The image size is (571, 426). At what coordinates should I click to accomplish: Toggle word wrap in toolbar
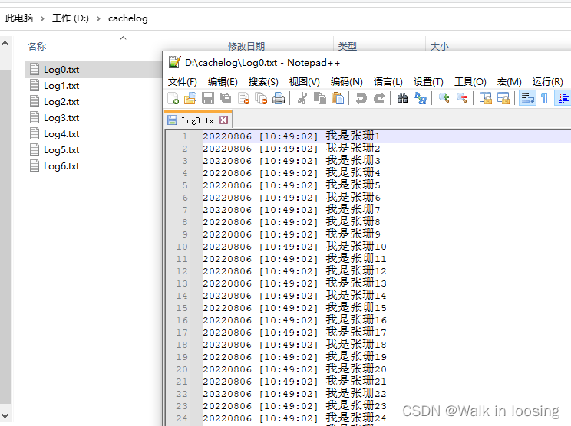point(527,98)
